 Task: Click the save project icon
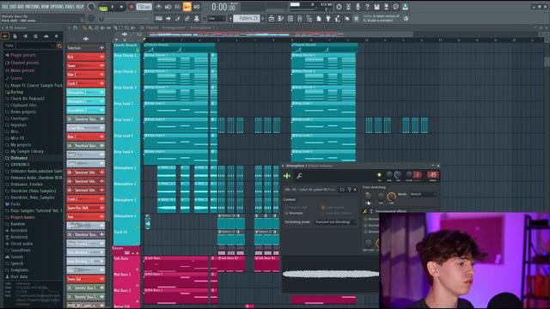[x=376, y=7]
